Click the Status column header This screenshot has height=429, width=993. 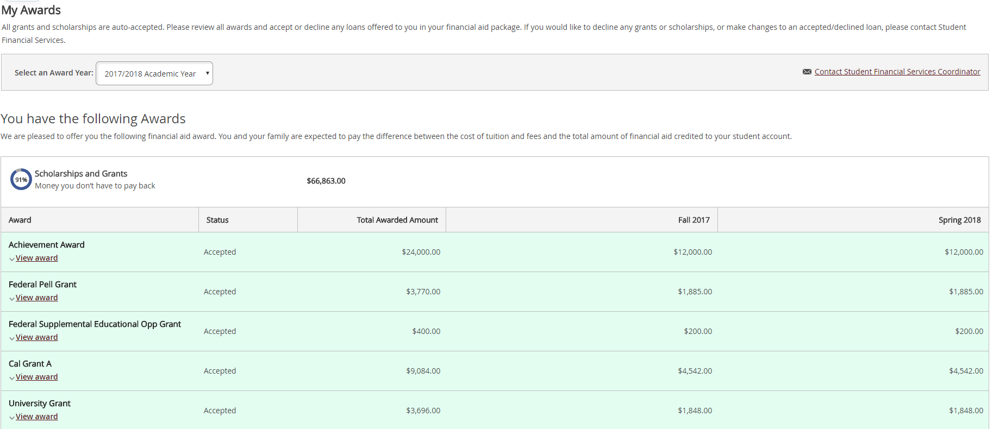[217, 220]
